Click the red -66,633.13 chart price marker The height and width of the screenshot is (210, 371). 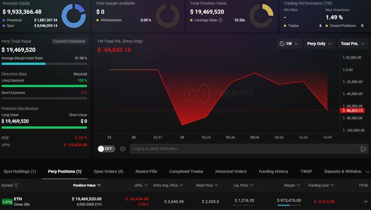[352, 110]
